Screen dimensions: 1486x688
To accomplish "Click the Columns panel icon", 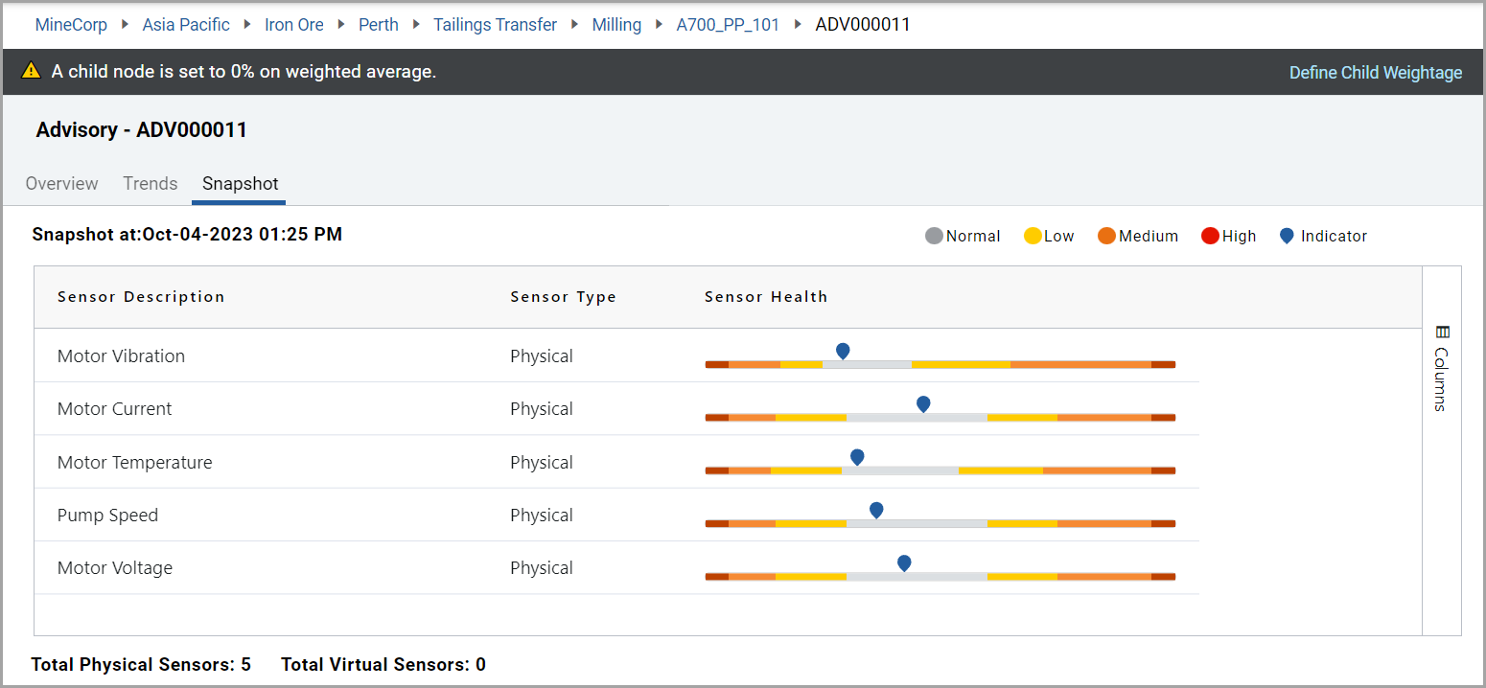I will 1442,333.
